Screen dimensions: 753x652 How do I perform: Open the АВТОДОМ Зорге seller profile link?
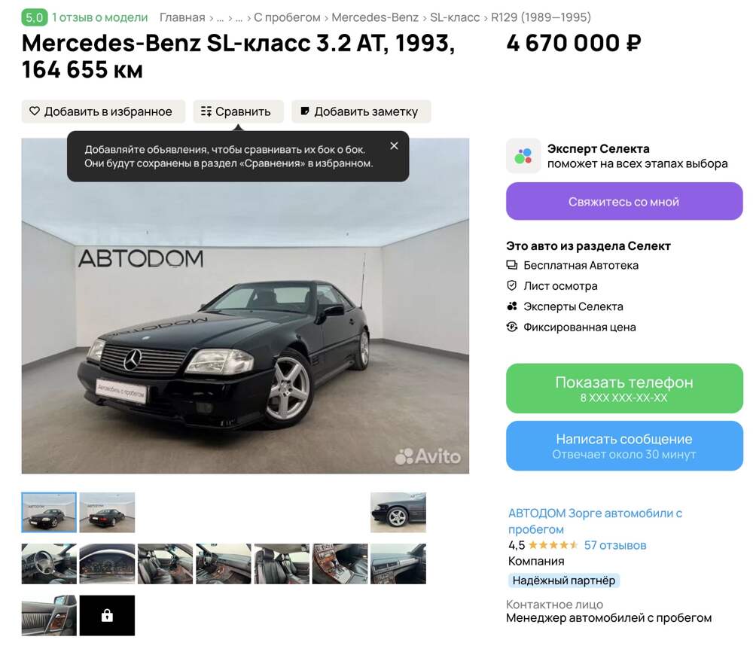pos(595,521)
